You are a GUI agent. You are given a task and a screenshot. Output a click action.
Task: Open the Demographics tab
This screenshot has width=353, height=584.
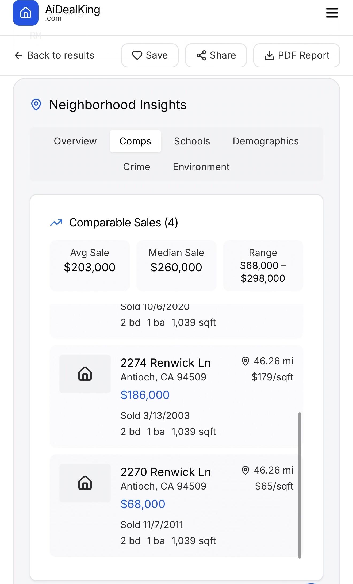[266, 141]
